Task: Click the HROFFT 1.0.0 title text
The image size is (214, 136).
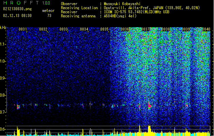Action: point(27,3)
